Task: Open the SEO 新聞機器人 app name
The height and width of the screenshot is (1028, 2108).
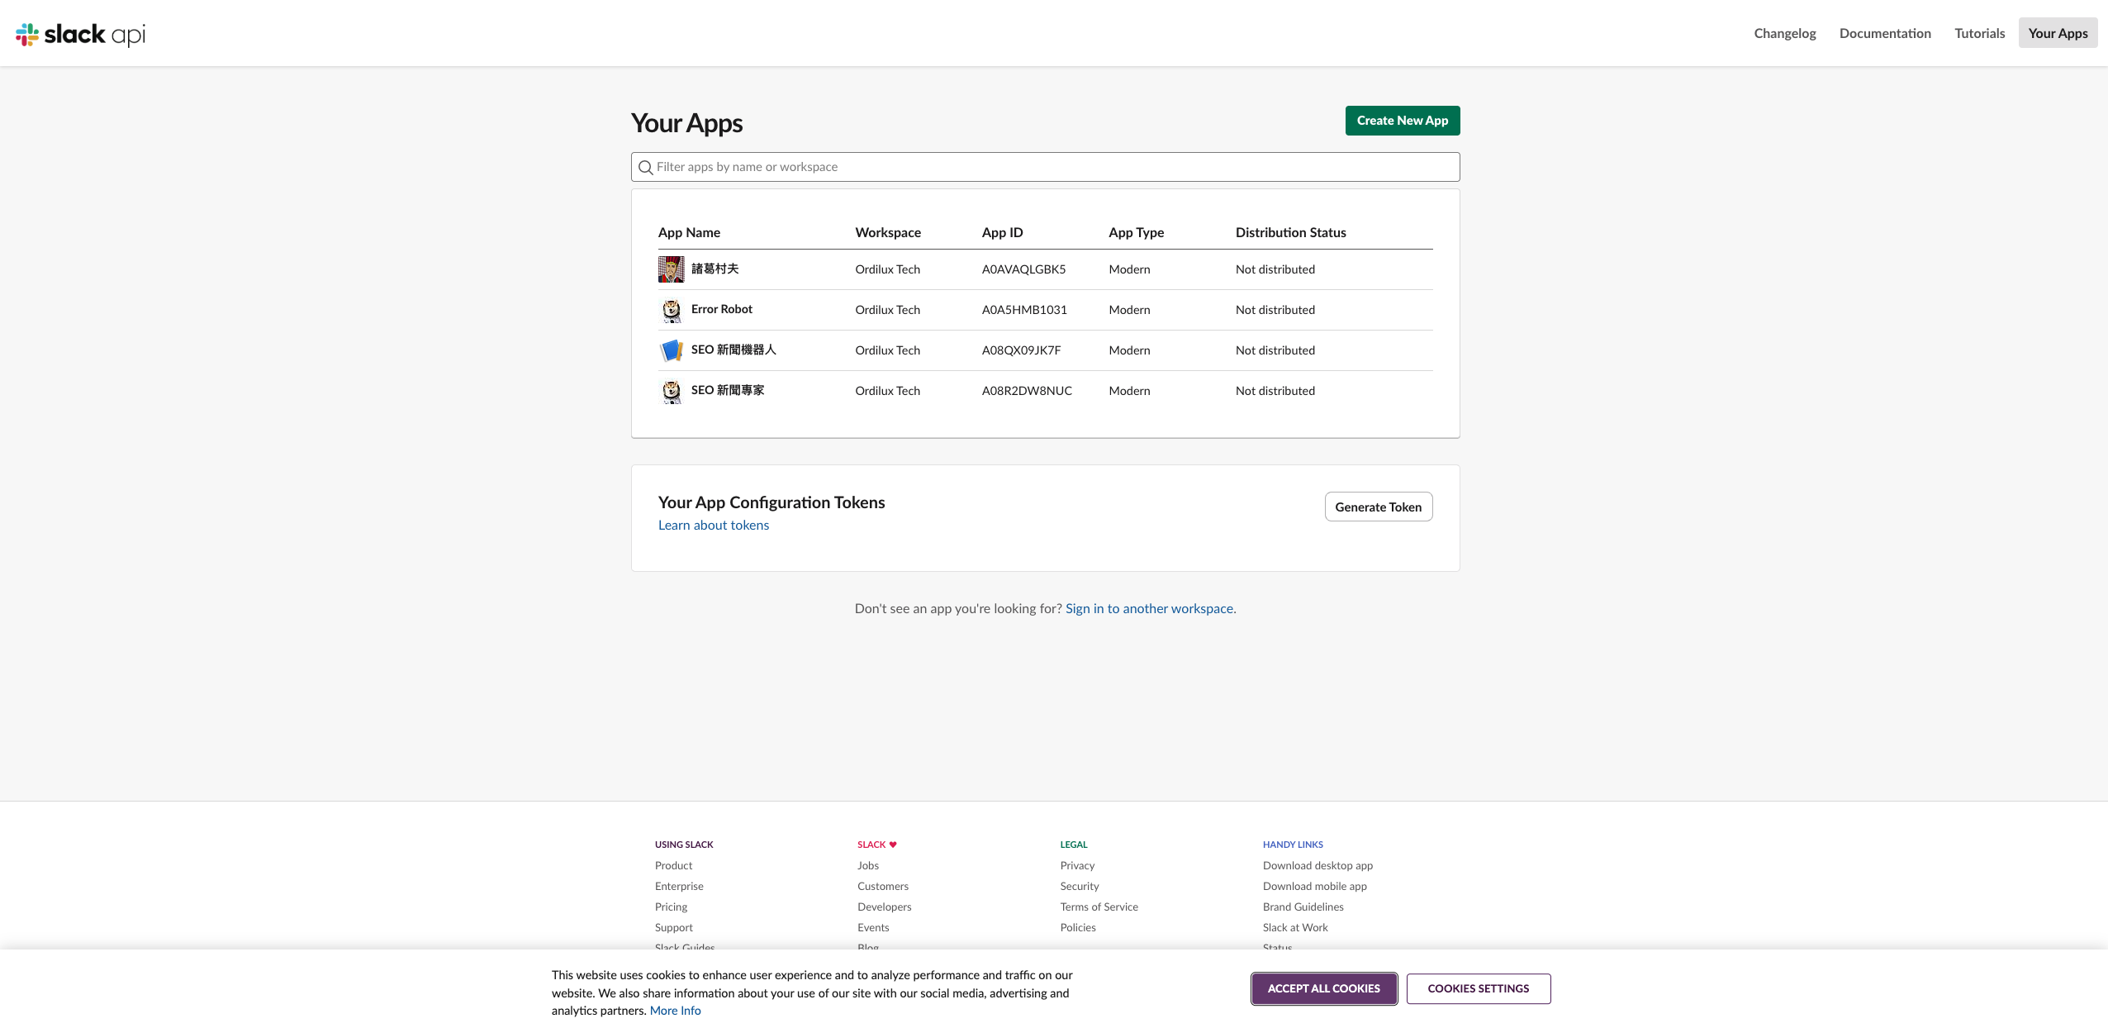Action: point(733,350)
